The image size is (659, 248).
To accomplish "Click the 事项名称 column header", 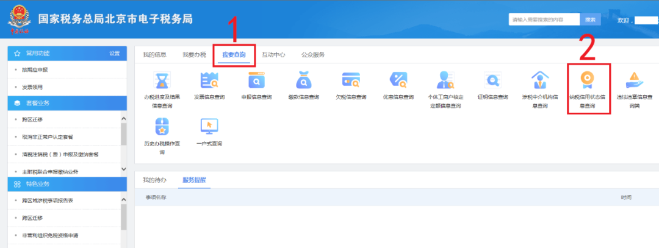I will 156,197.
